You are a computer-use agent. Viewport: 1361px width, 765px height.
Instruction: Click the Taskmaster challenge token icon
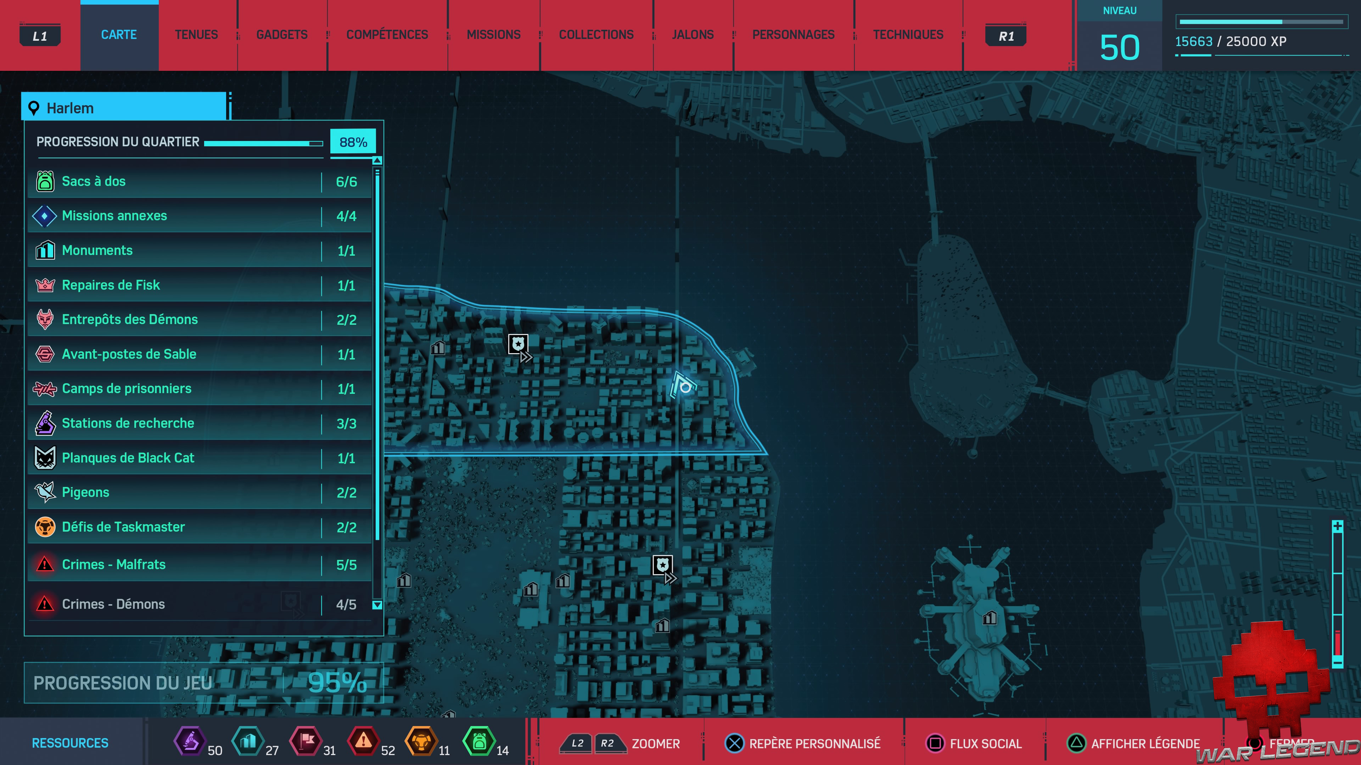(x=421, y=742)
